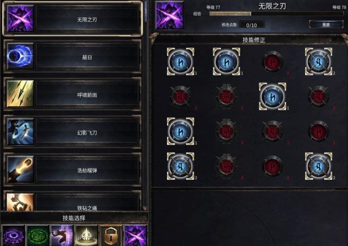Image resolution: width=348 pixels, height=246 pixels.
Task: Toggle bottom-right blue crossed rune modifier
Action: [x=318, y=166]
